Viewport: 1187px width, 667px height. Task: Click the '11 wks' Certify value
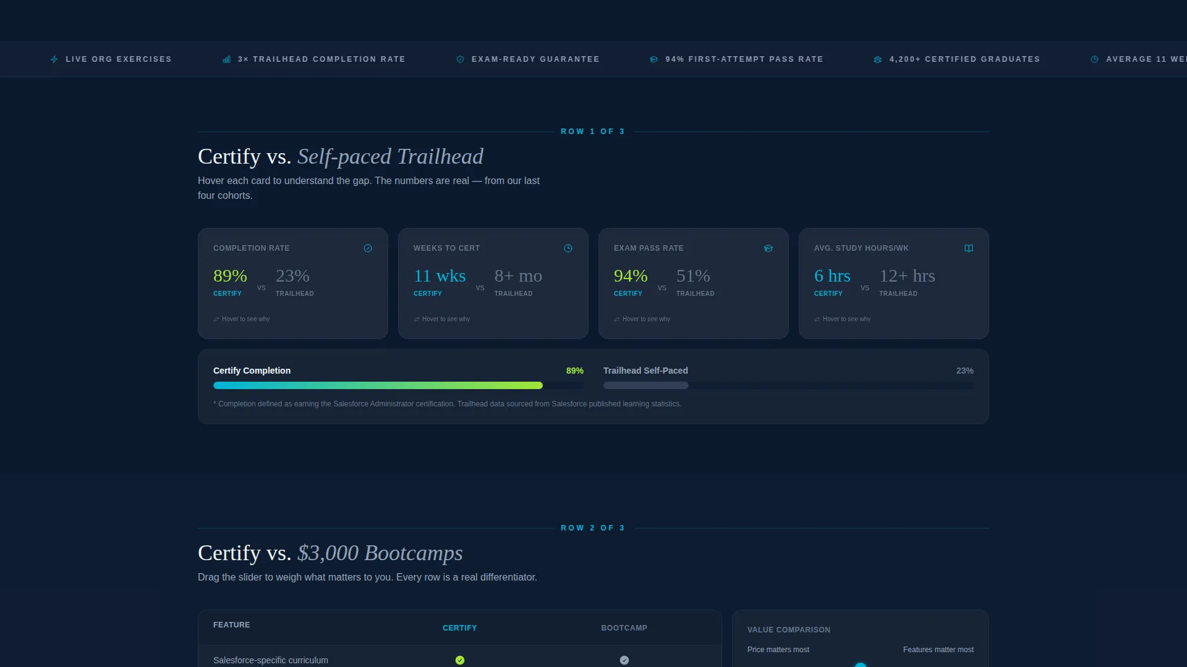(440, 276)
